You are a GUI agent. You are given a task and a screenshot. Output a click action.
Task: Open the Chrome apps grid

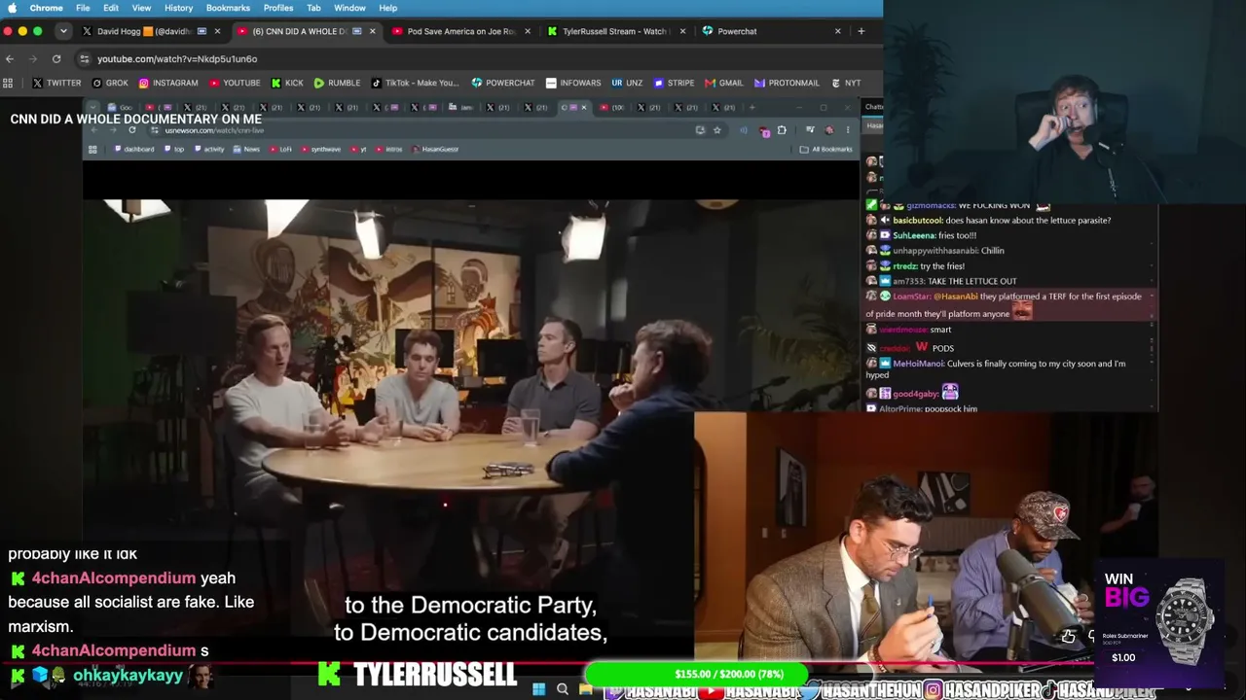(8, 83)
